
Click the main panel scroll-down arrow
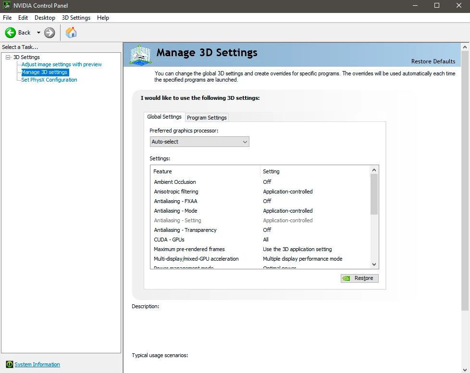point(465,370)
